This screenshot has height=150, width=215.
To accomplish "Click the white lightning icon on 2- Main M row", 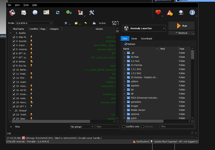I will click(31, 37).
